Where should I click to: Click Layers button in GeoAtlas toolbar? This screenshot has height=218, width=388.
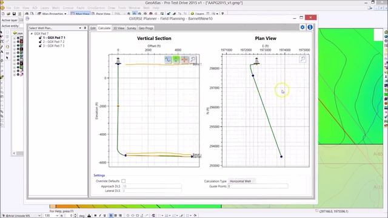tap(197, 14)
